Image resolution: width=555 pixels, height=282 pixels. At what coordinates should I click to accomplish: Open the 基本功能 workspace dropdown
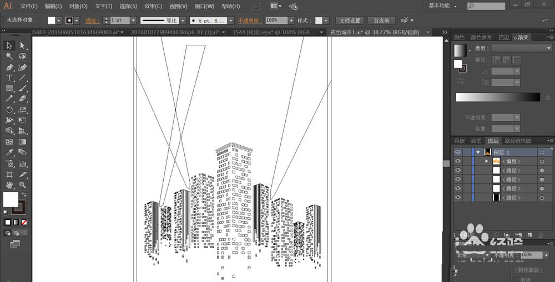click(442, 6)
